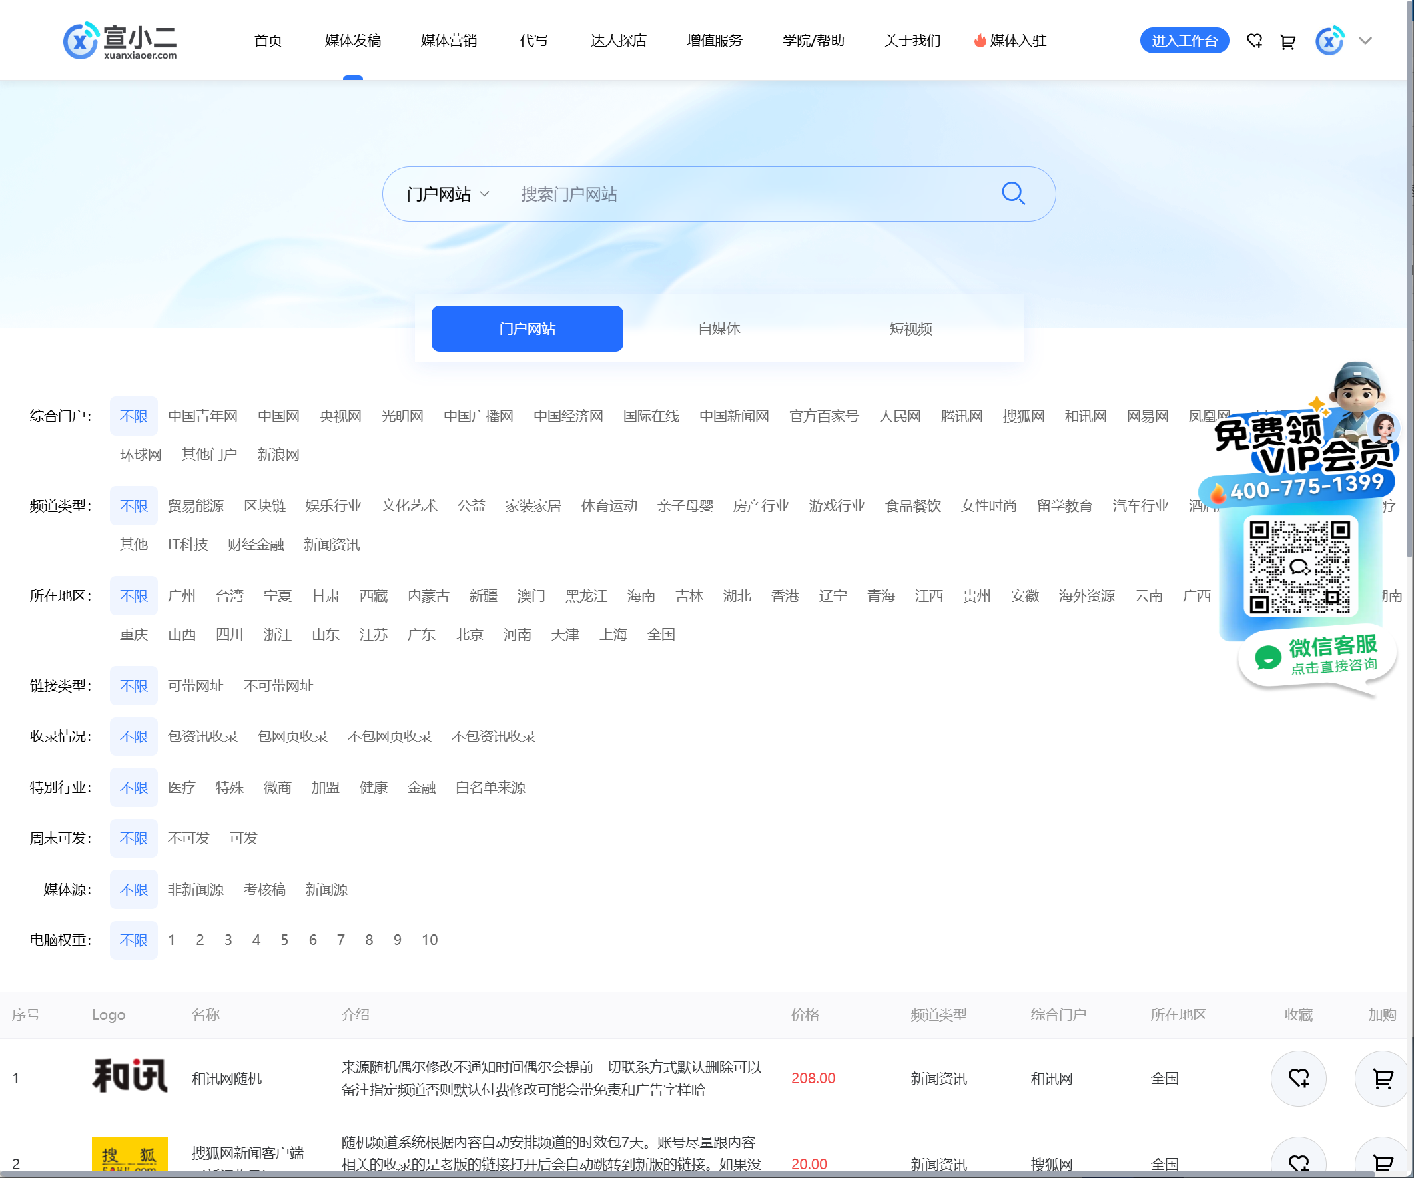Open the 代写 menu item
1414x1178 pixels.
click(x=533, y=41)
